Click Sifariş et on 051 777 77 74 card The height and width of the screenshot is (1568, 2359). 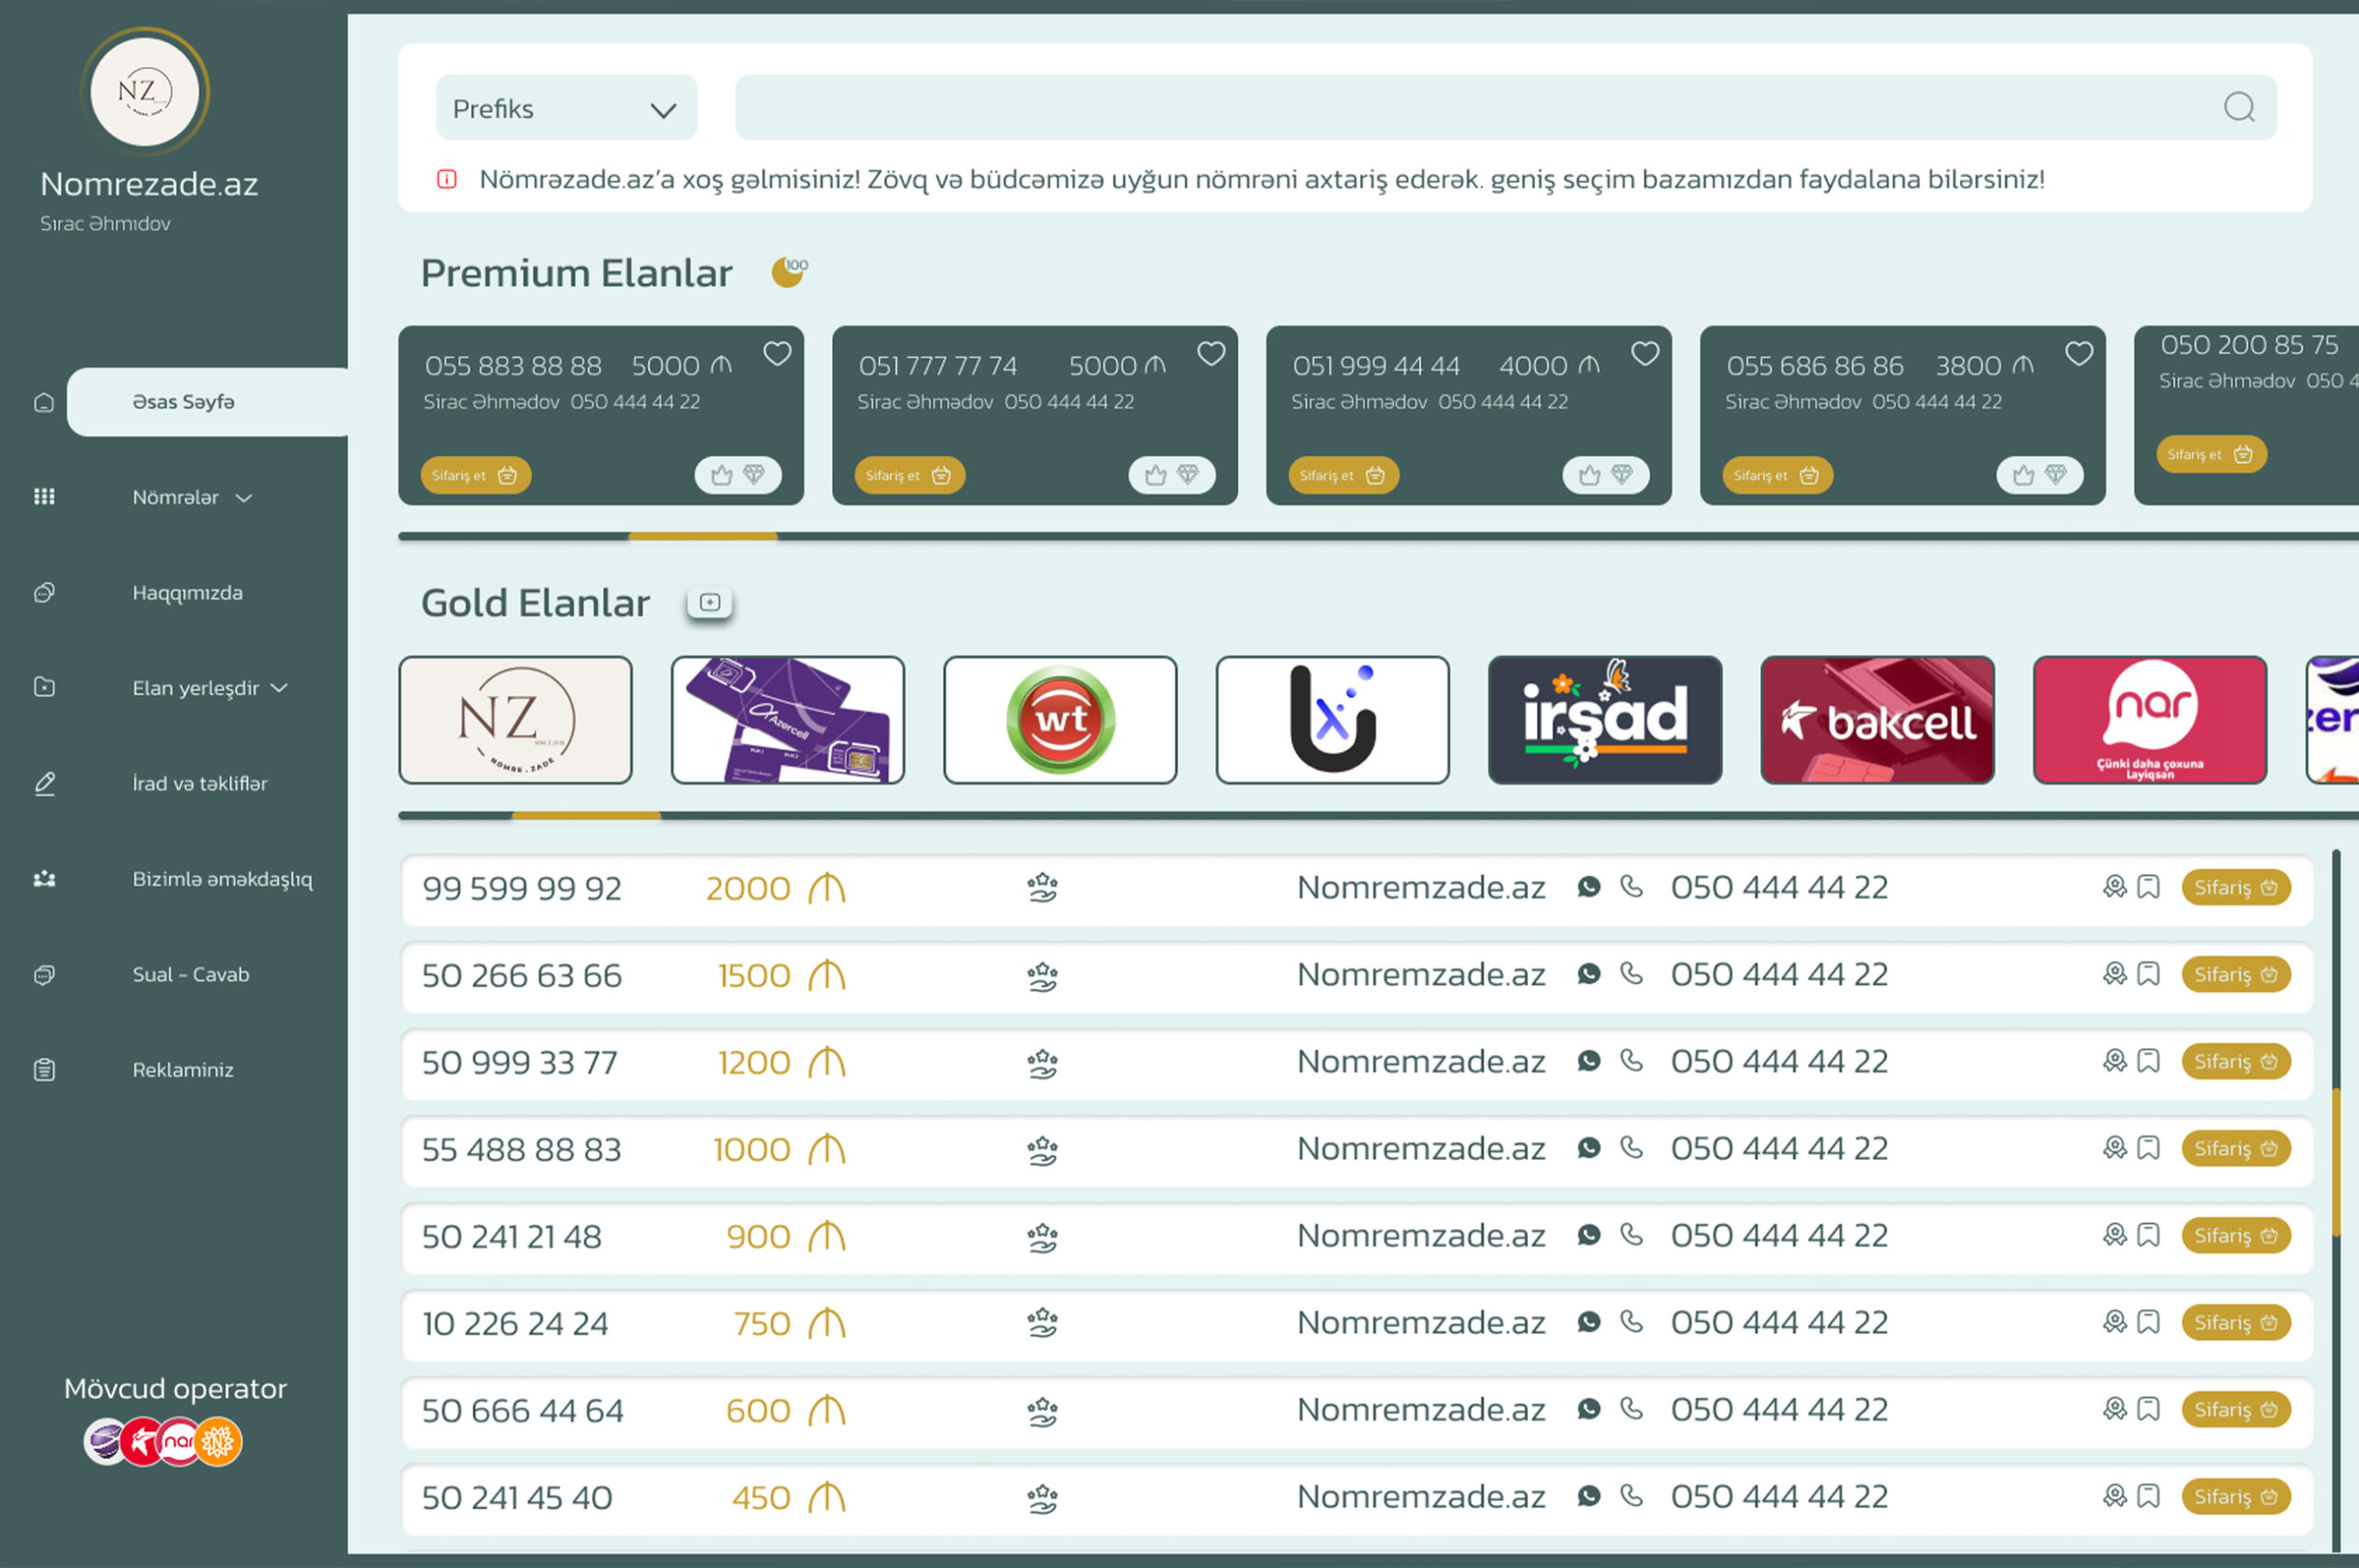pos(908,475)
